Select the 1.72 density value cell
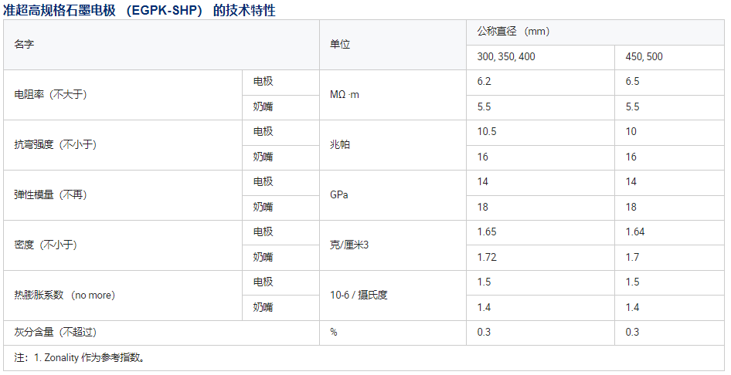The image size is (731, 375). point(487,258)
